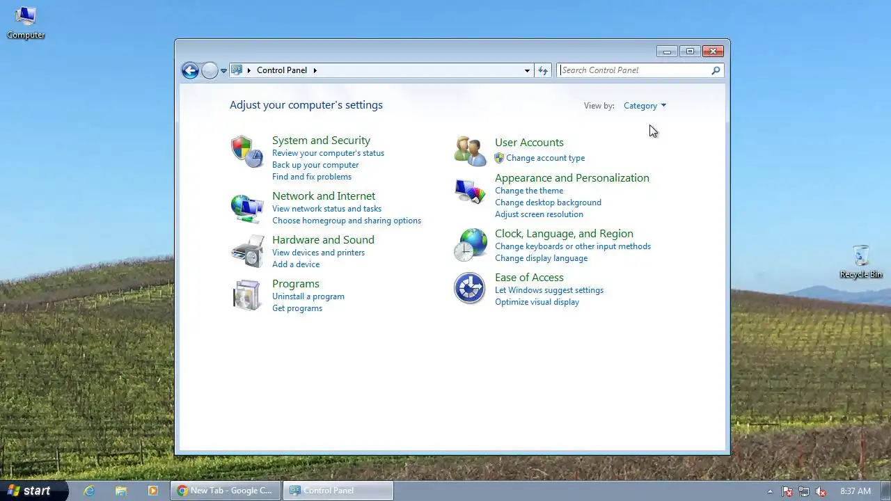Viewport: 891px width, 501px height.
Task: Open Windows Explorer folder in taskbar
Action: coord(121,491)
